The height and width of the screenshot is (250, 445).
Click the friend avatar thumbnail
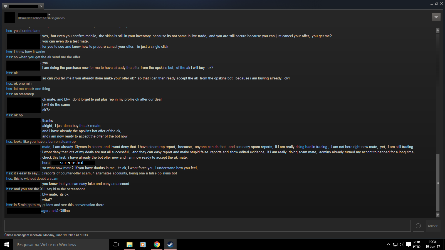(10, 17)
